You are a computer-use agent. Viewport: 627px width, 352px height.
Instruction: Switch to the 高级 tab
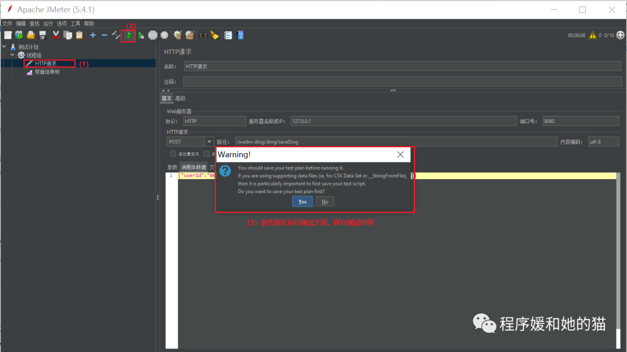181,98
